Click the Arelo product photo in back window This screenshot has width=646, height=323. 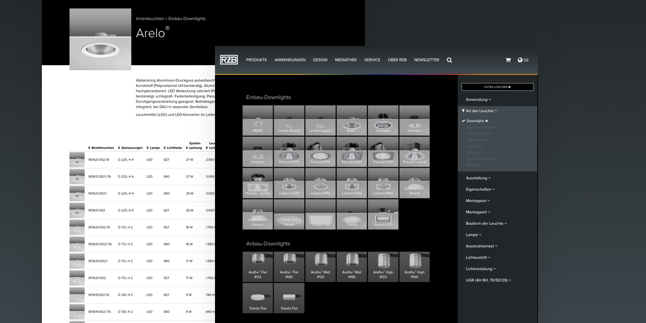coord(100,39)
